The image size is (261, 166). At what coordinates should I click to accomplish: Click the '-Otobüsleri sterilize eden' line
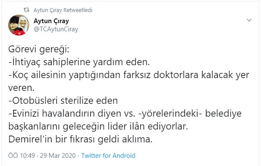tap(63, 101)
